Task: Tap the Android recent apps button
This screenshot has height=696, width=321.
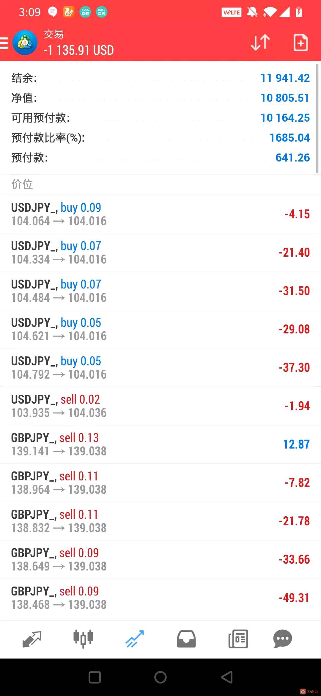Action: tap(95, 677)
